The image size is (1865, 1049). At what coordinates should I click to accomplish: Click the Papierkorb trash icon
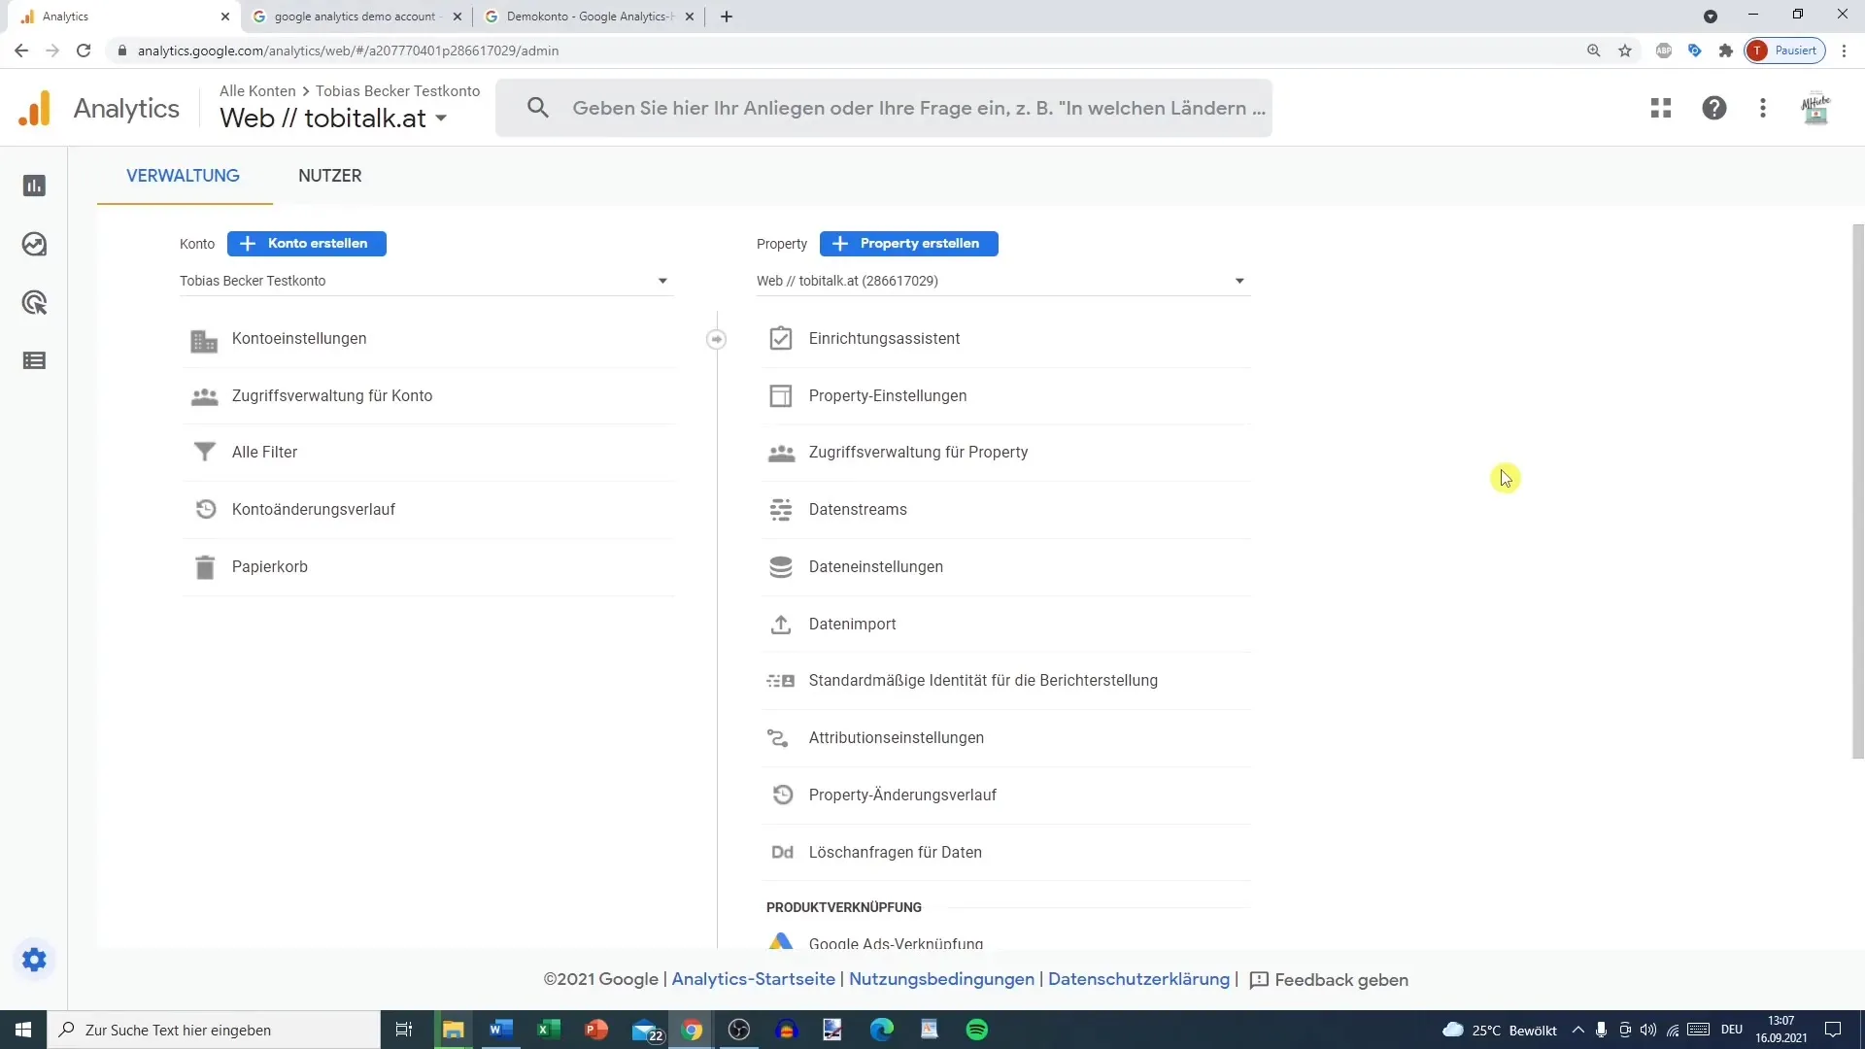(x=204, y=567)
